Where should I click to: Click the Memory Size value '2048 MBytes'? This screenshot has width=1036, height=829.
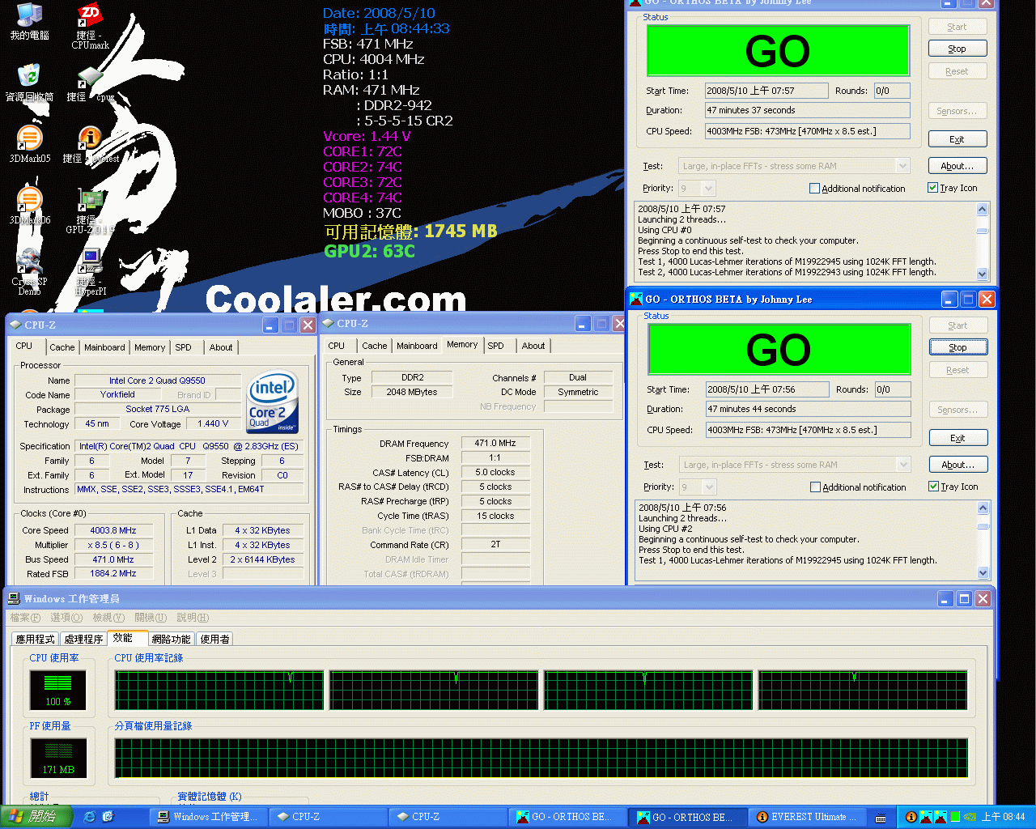tap(411, 392)
